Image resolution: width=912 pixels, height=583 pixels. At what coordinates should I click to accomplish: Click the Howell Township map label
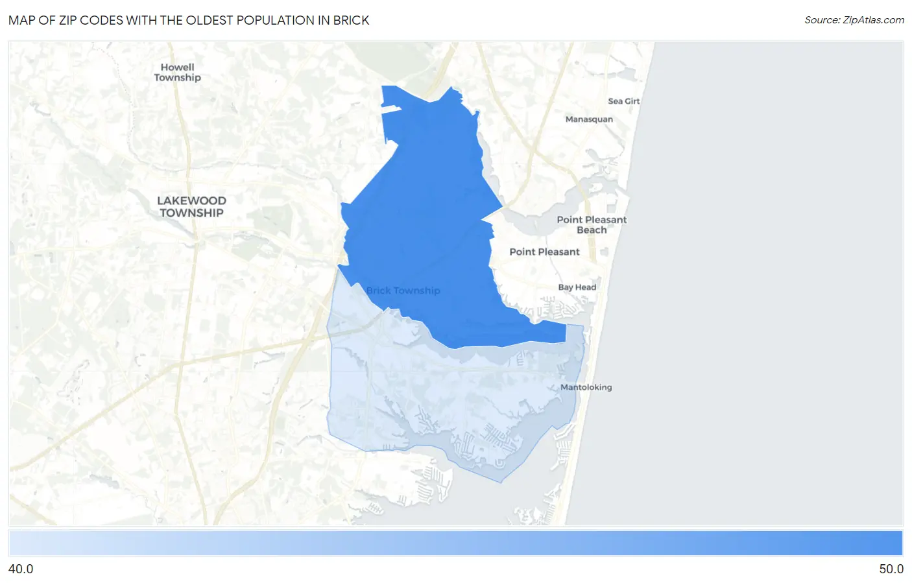[178, 72]
